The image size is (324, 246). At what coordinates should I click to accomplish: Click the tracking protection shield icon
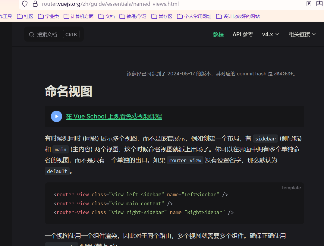click(x=25, y=4)
